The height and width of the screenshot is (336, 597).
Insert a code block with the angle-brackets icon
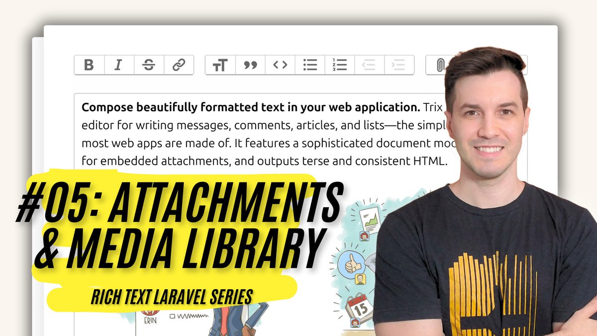click(281, 64)
